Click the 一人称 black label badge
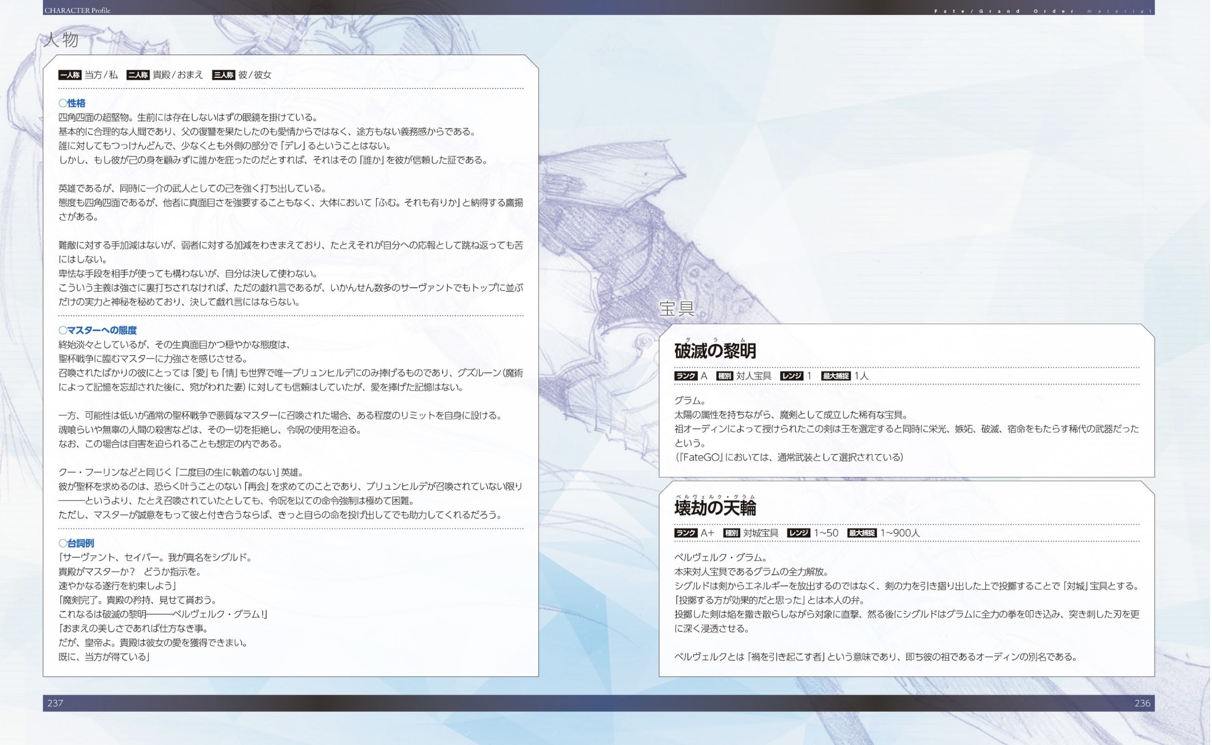The width and height of the screenshot is (1212, 745). 70,75
